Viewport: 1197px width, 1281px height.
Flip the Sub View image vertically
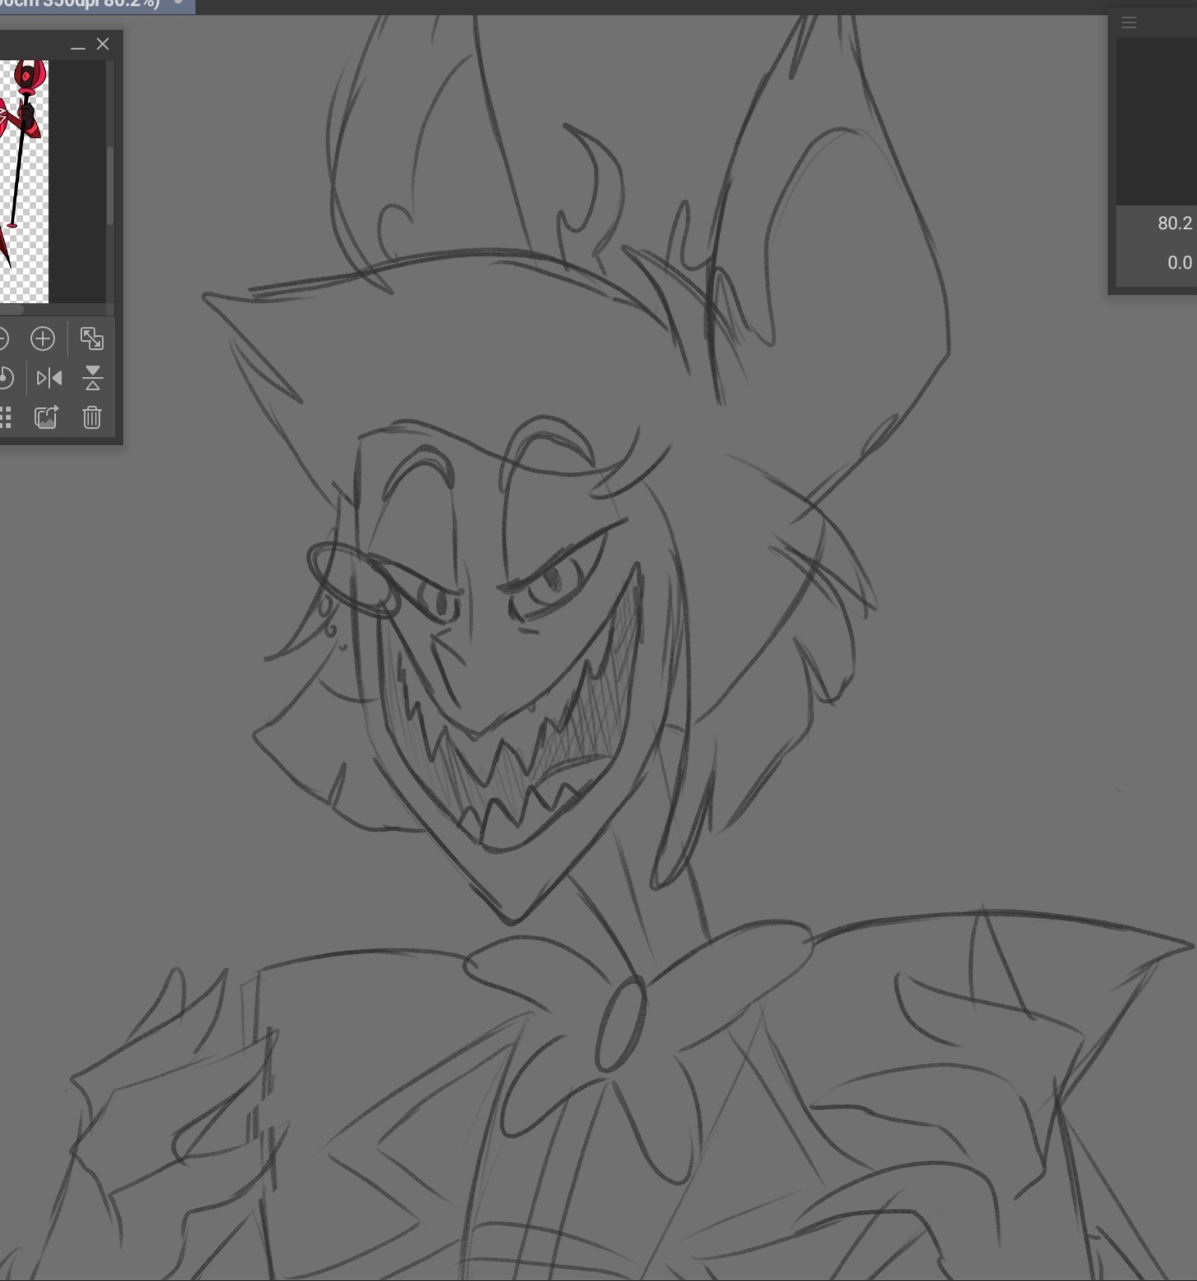(93, 378)
